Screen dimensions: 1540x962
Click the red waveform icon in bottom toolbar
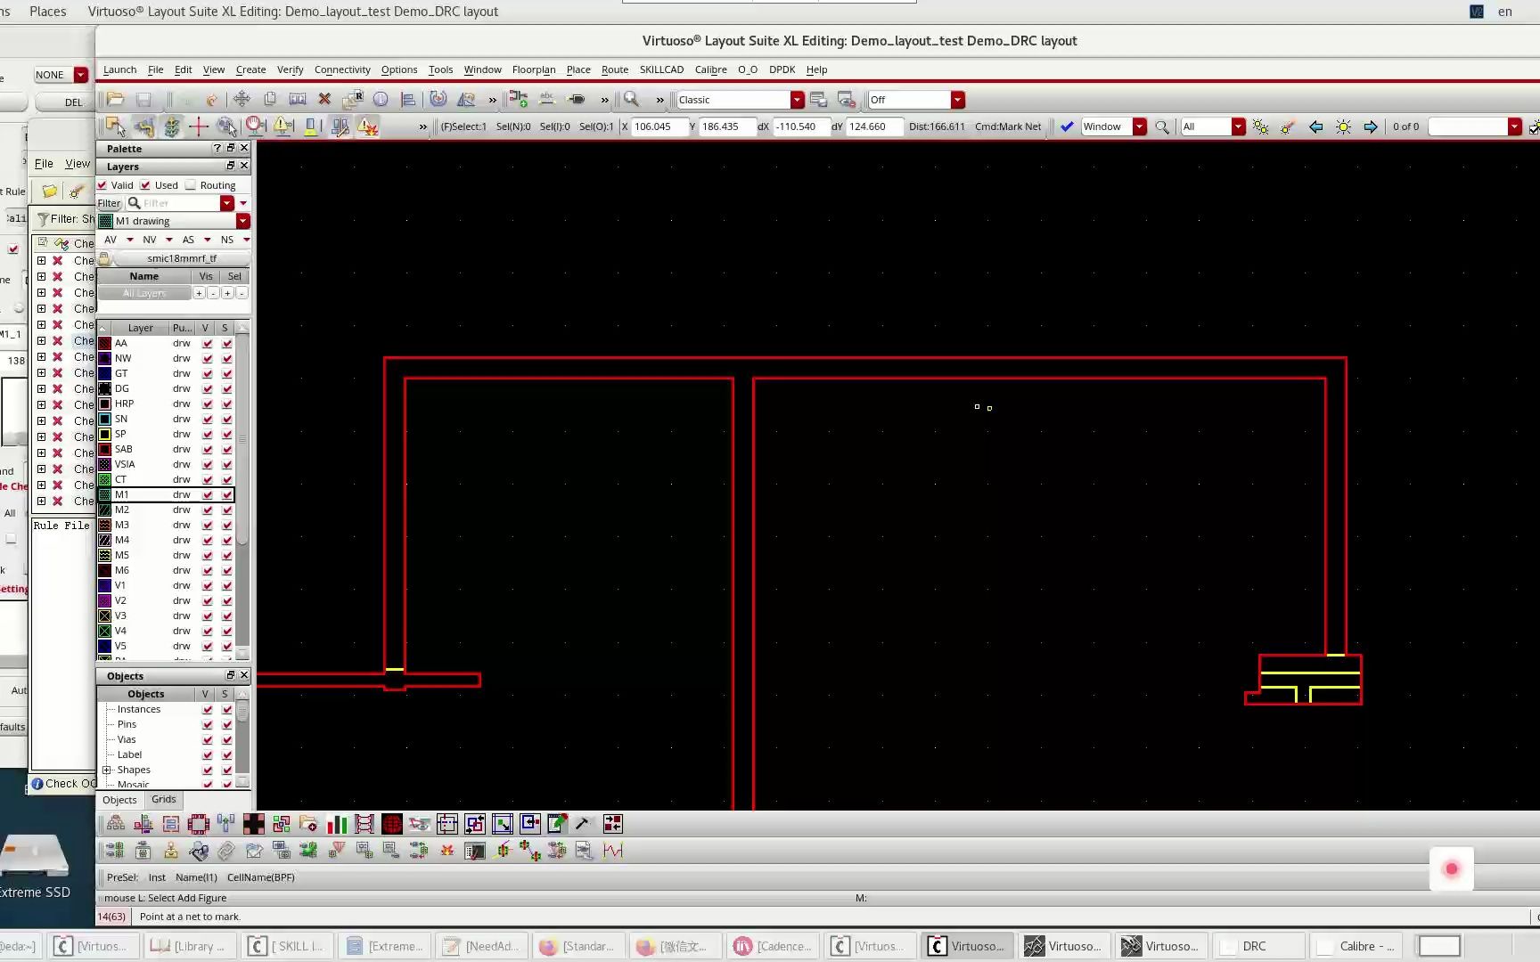[x=612, y=851]
